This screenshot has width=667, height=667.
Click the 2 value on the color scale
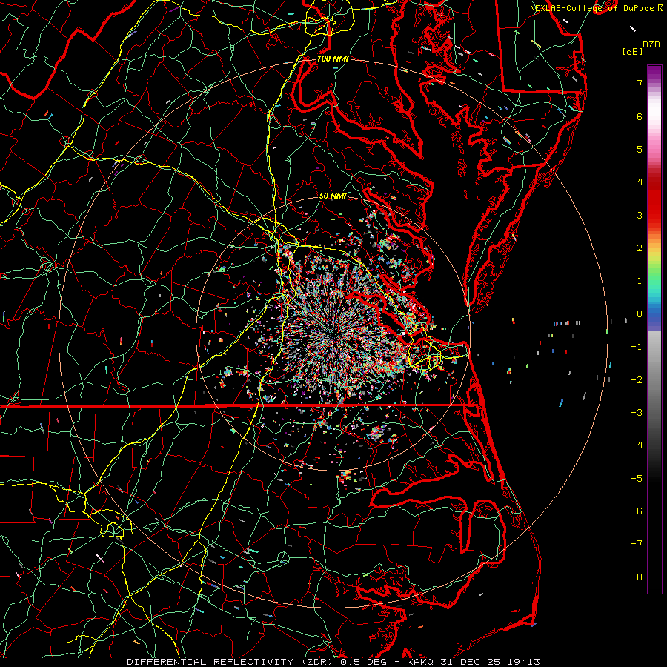[x=640, y=248]
